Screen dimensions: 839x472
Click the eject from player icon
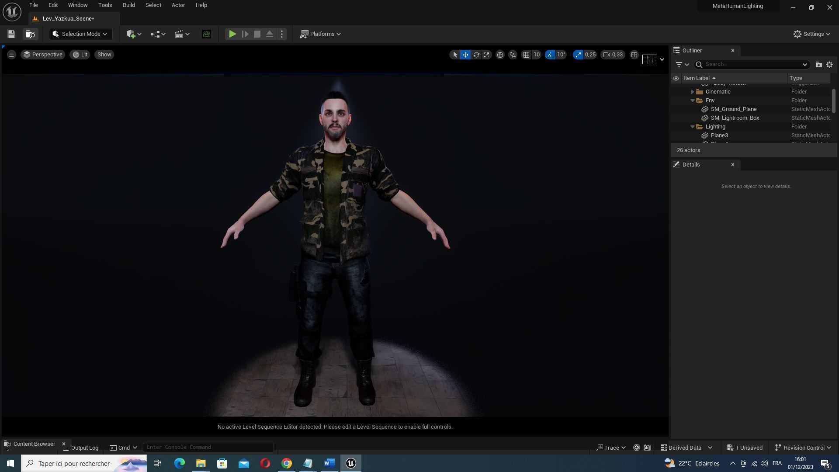click(x=270, y=34)
